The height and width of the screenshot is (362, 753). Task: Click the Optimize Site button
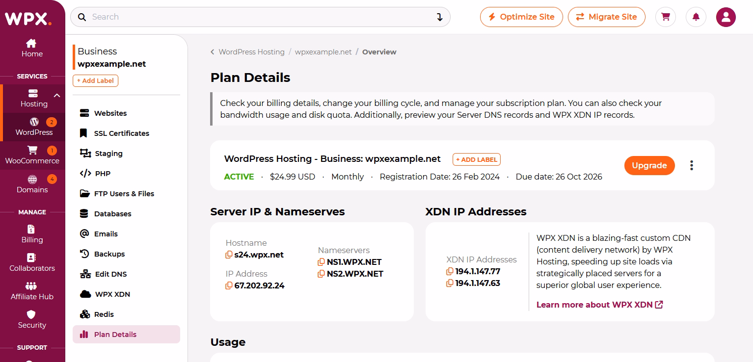[x=521, y=17]
